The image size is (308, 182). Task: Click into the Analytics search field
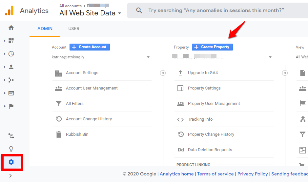pyautogui.click(x=216, y=10)
